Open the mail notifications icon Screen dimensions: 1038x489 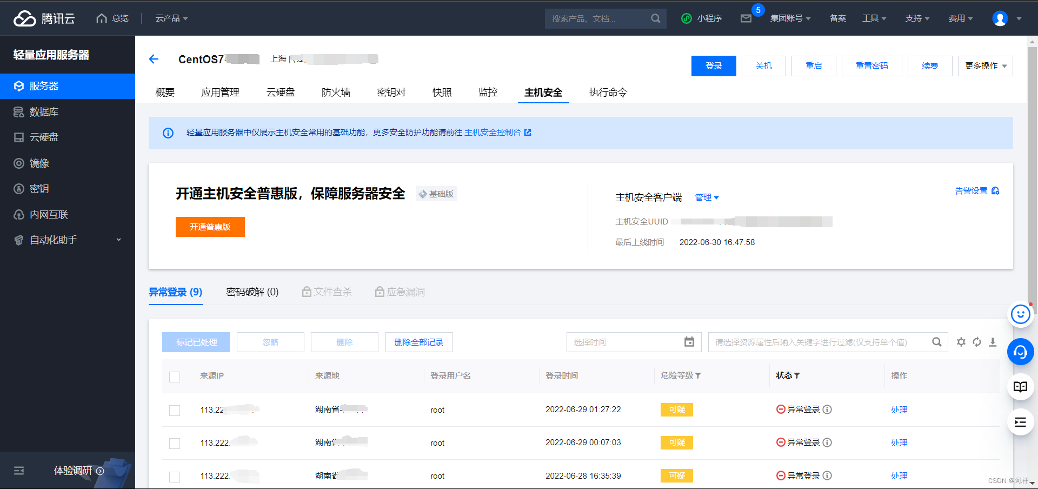coord(746,18)
